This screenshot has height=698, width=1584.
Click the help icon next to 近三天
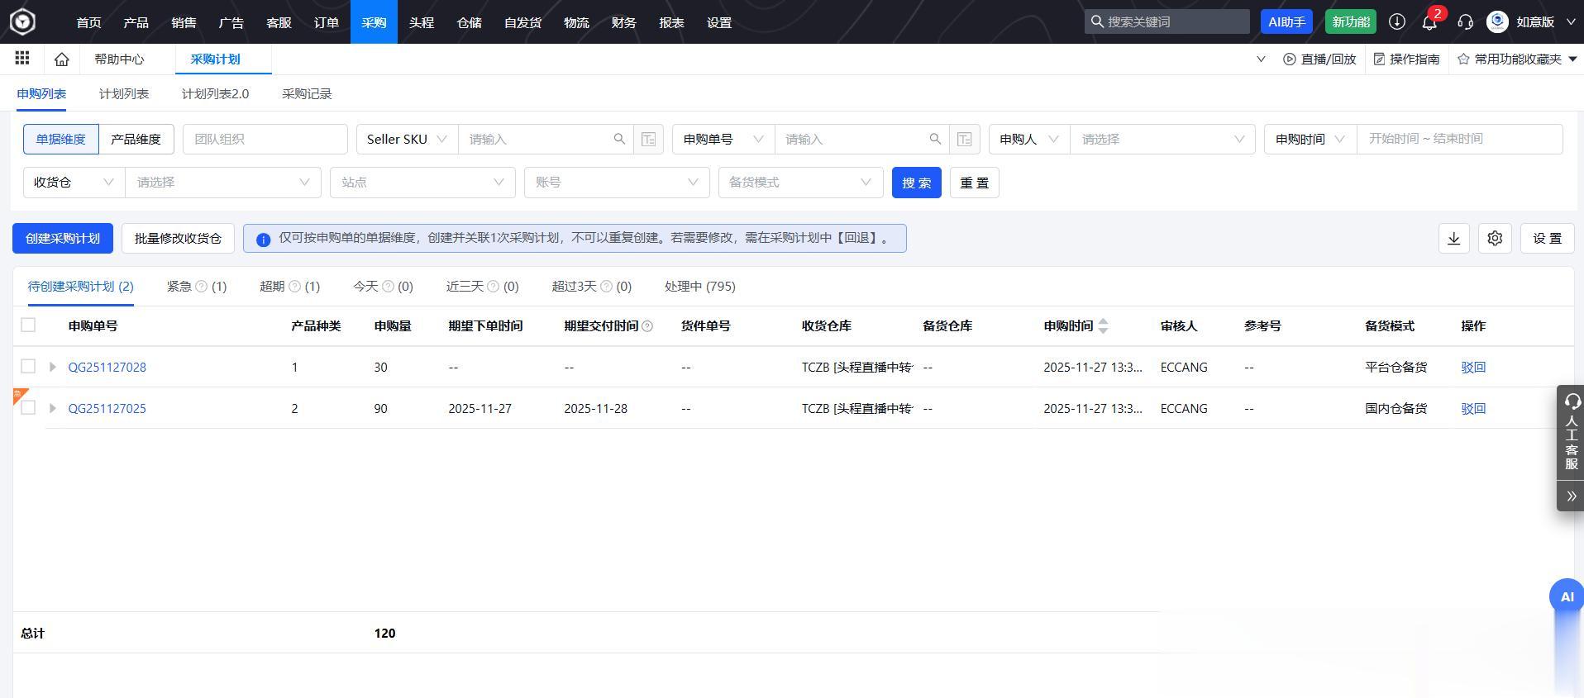494,286
